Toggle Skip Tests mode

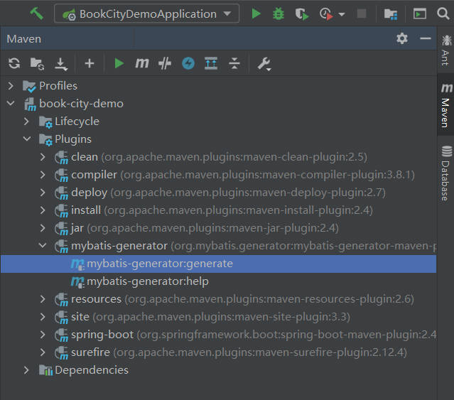click(188, 64)
